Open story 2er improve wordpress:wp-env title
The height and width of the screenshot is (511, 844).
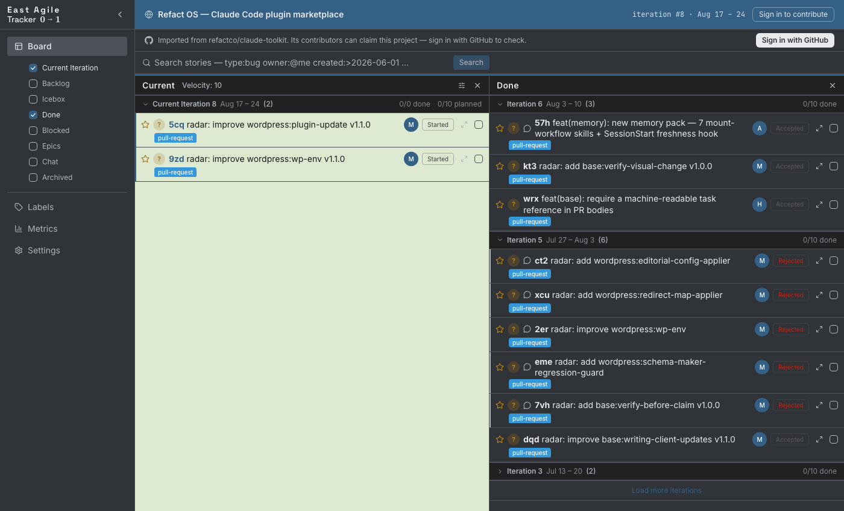coord(610,329)
